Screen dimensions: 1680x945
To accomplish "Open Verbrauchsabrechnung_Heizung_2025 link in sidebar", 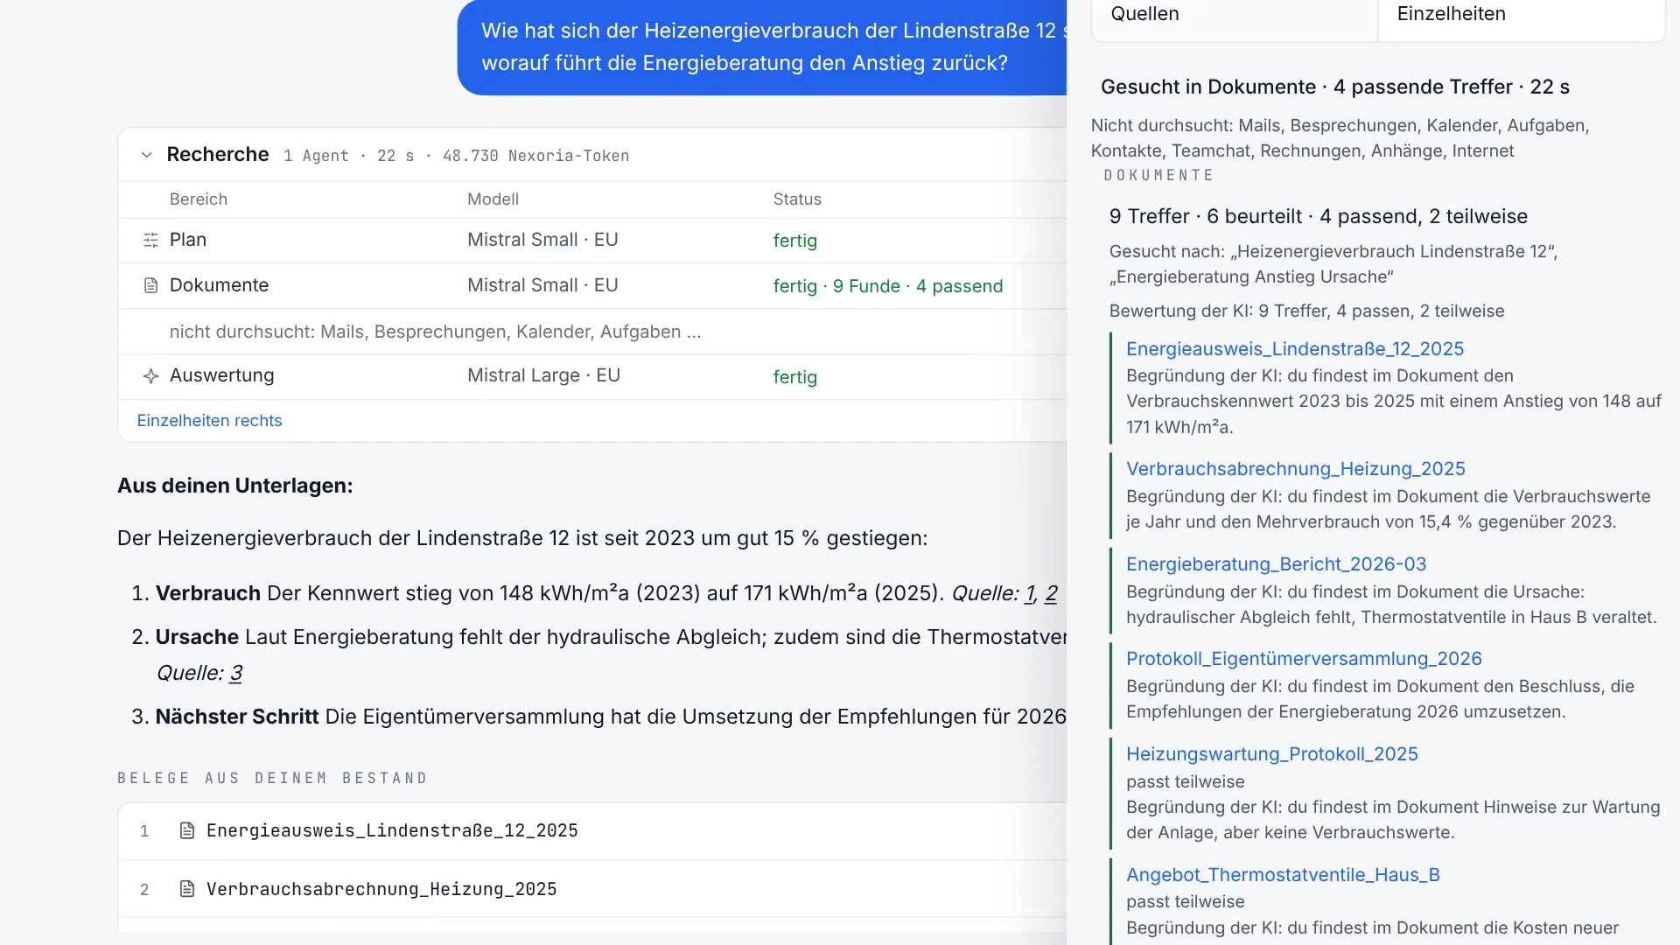I will (1296, 469).
